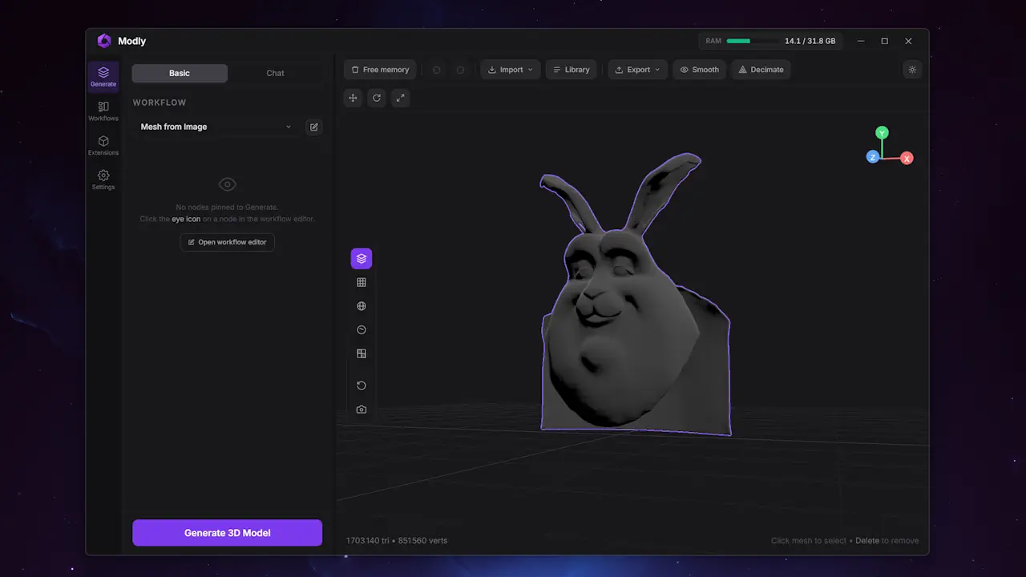
Task: Expand the Export dropdown menu
Action: point(638,70)
